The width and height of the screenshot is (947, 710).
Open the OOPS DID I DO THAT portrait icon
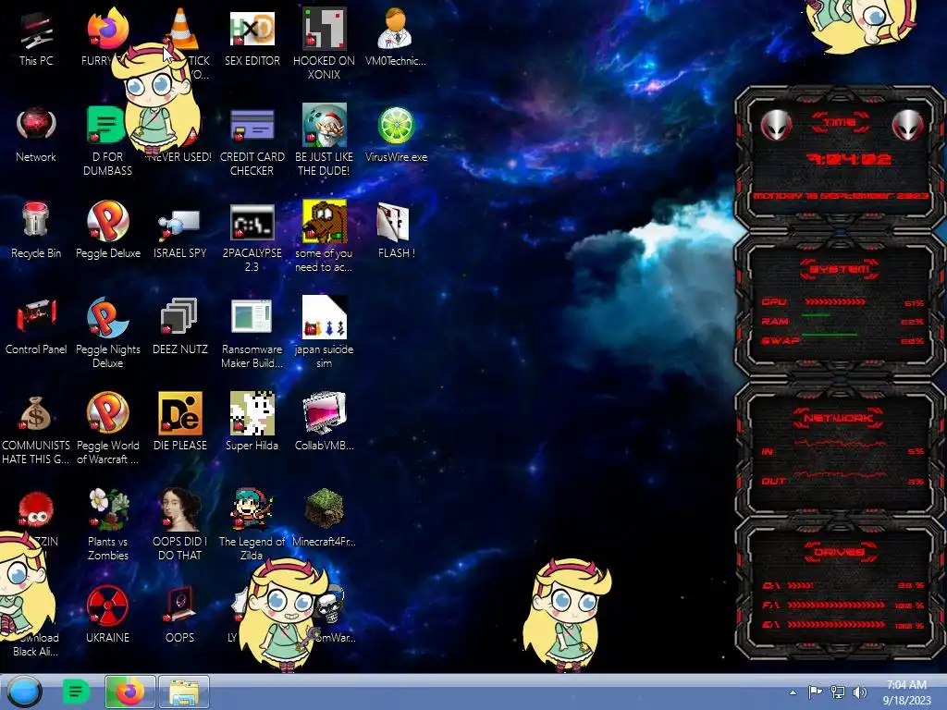click(x=180, y=525)
